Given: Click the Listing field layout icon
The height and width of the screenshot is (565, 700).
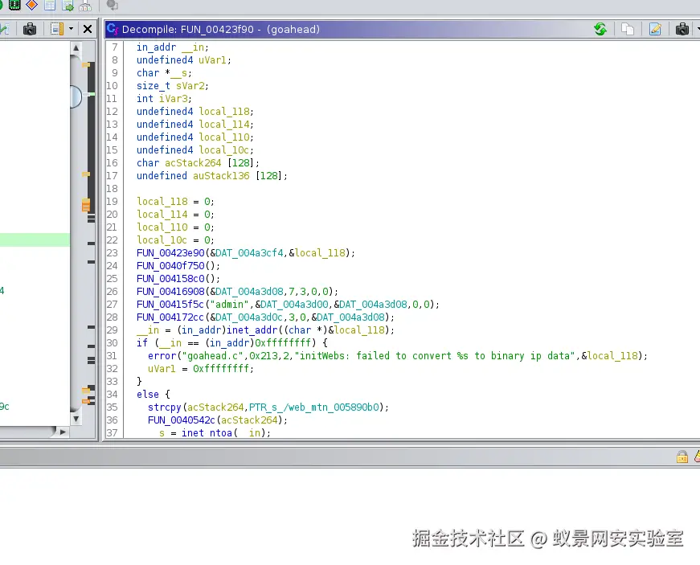Looking at the screenshot, I should [x=57, y=30].
